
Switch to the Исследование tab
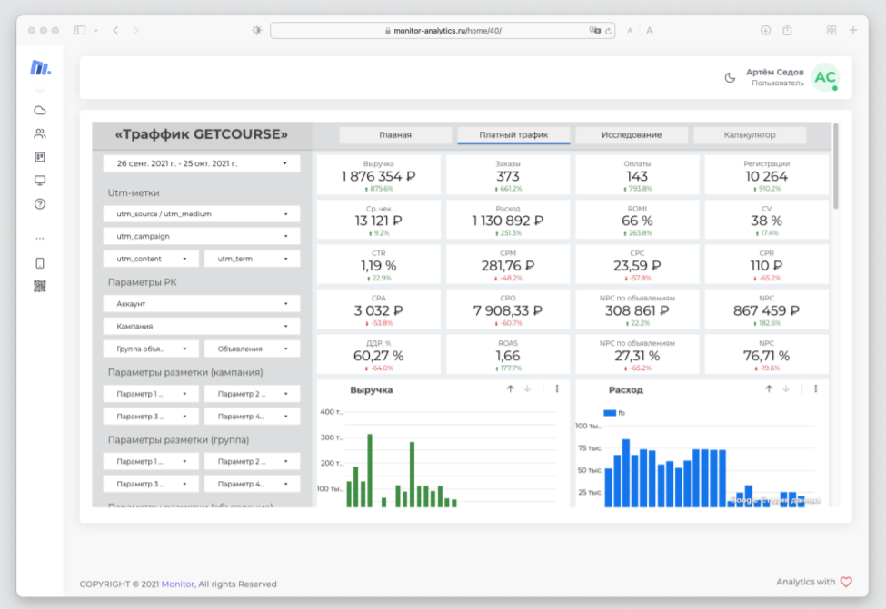632,135
